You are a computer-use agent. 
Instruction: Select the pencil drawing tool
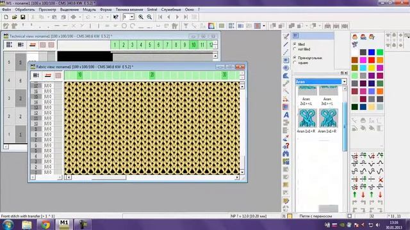pos(286,36)
